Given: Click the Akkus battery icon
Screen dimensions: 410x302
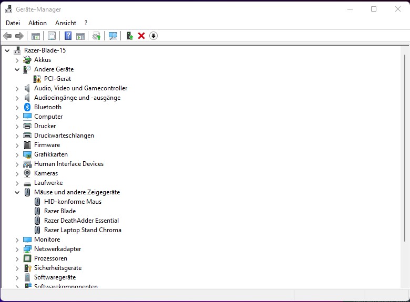Looking at the screenshot, I should [27, 60].
